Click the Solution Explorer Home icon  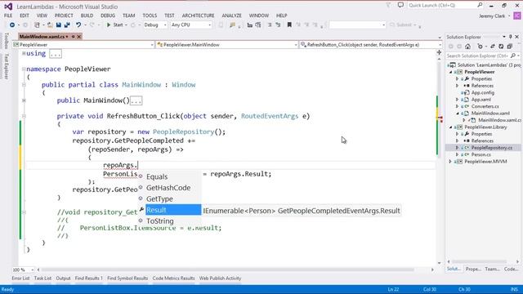tap(467, 47)
